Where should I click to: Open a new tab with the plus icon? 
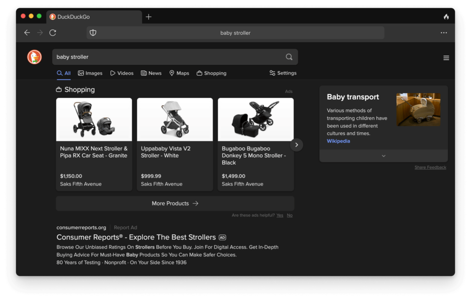(x=149, y=17)
